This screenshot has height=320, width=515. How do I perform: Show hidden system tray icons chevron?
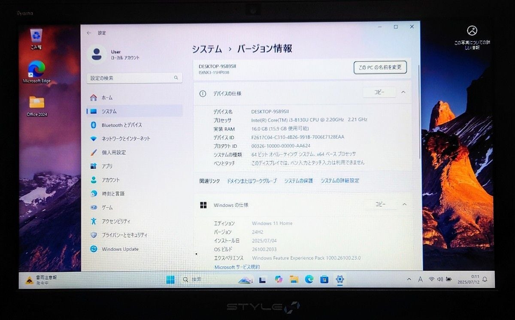(409, 279)
